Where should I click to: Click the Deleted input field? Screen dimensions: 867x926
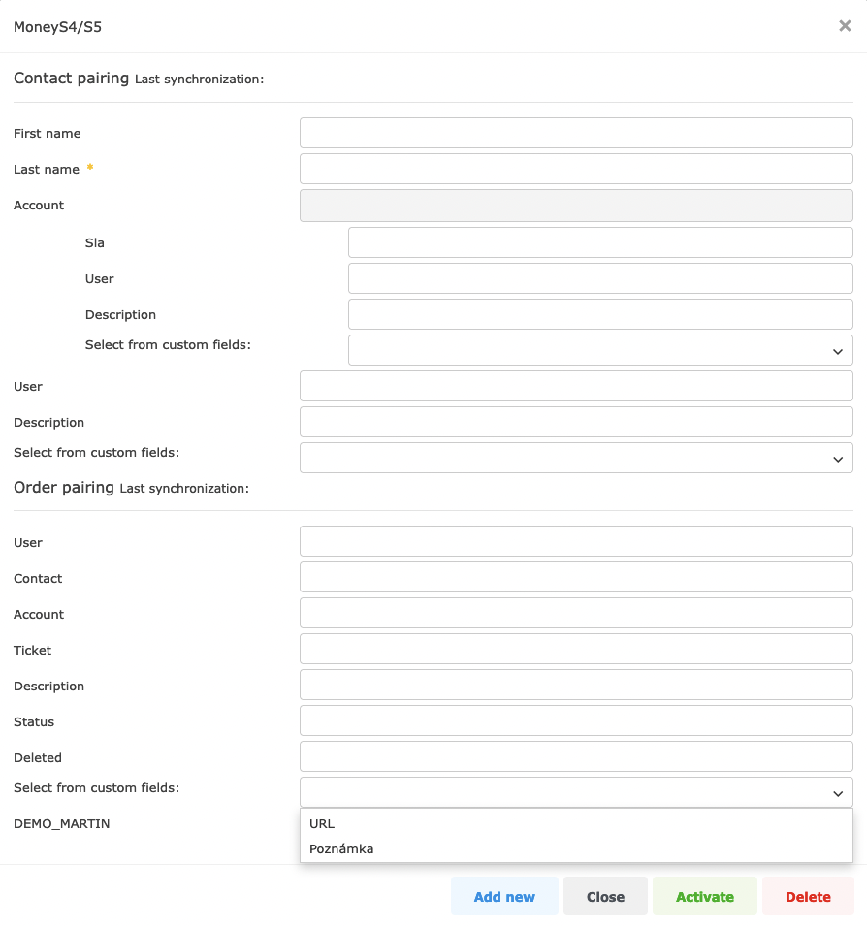tap(576, 755)
